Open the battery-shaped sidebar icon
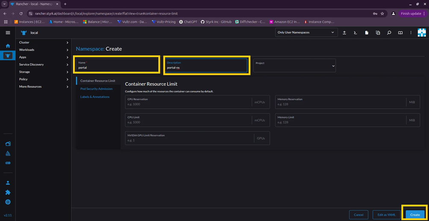This screenshot has height=221, width=429. tap(8, 163)
